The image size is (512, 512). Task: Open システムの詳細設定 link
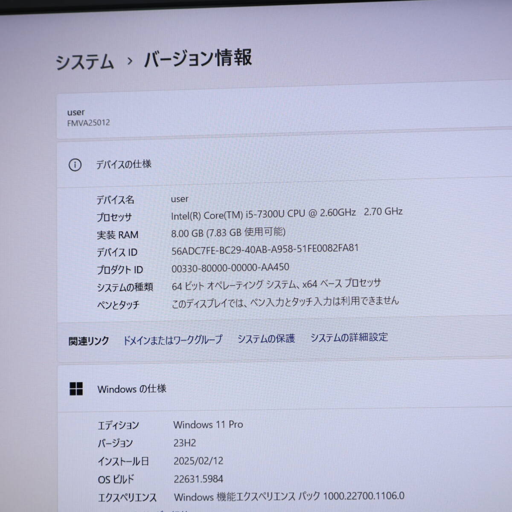click(x=349, y=337)
